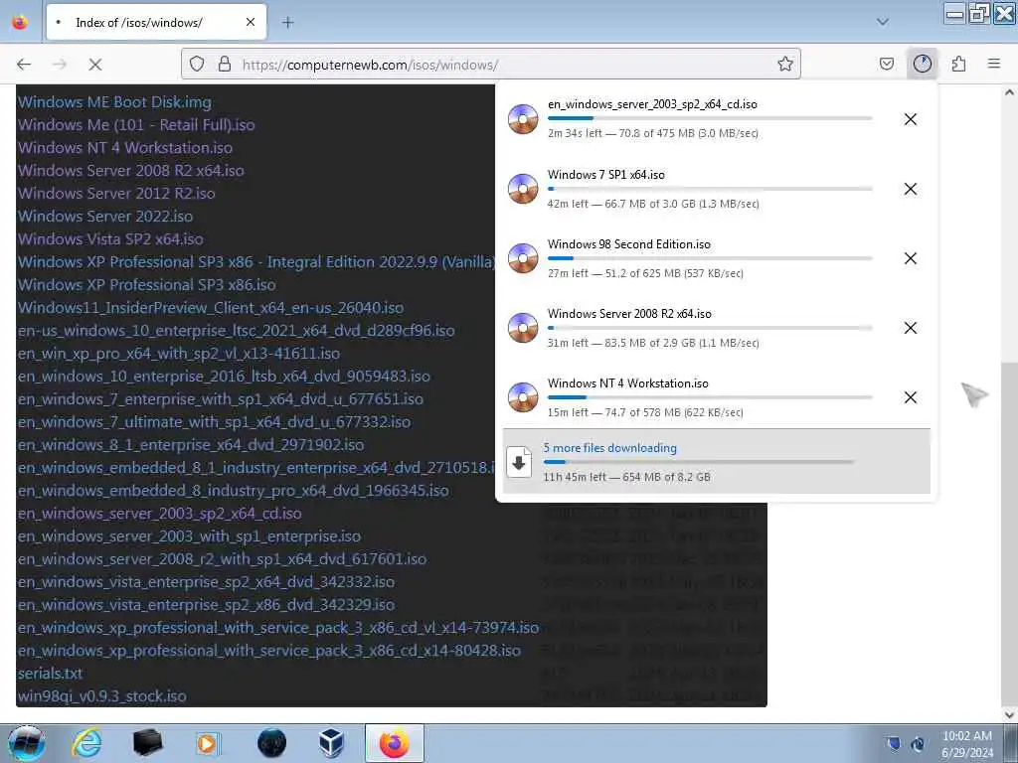
Task: Cancel Windows Server 2008 R2 x64.iso download
Action: tap(911, 328)
